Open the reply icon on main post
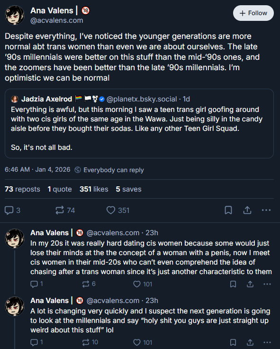 point(12,211)
